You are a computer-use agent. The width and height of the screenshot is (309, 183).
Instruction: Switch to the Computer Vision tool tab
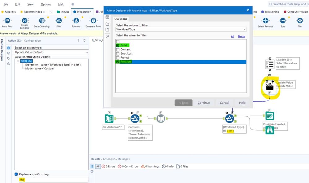[x=296, y=12]
